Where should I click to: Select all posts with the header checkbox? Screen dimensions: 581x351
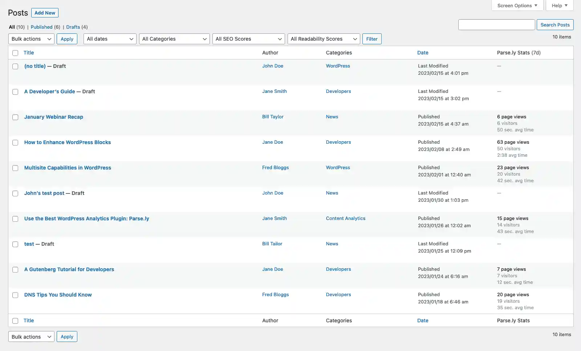click(x=15, y=53)
